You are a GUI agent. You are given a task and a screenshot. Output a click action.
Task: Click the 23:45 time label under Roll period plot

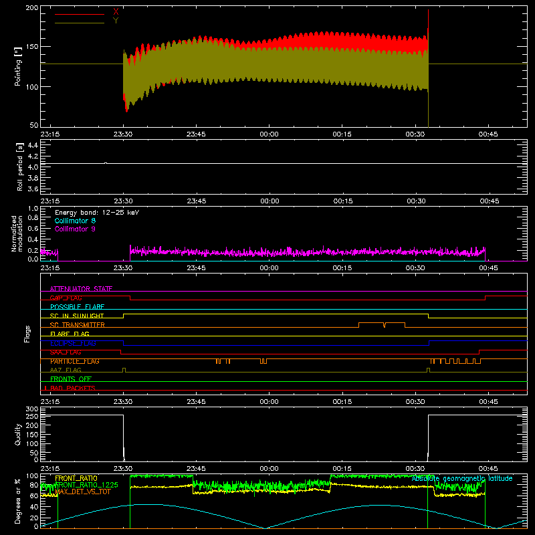pos(197,201)
